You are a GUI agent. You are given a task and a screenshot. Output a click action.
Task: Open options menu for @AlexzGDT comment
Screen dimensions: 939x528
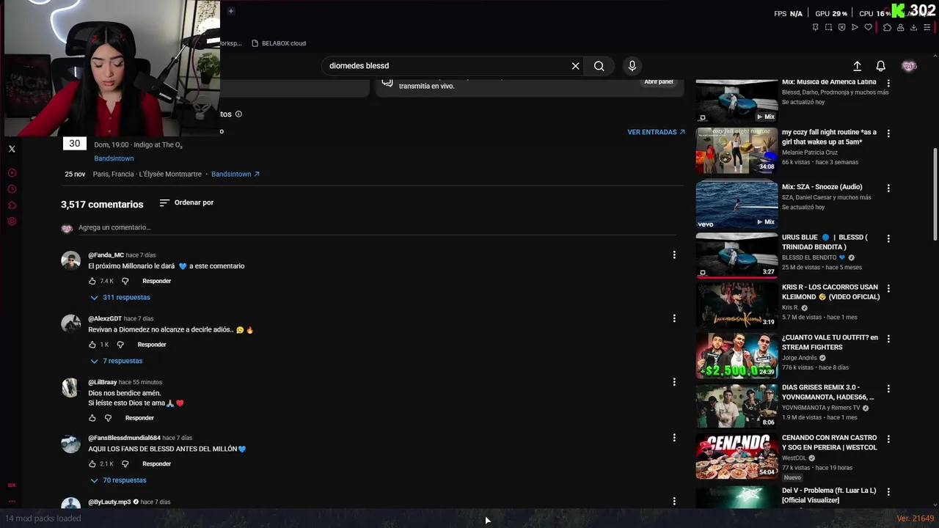[x=674, y=318]
